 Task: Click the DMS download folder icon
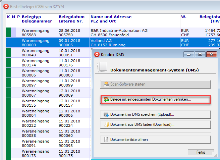point(106,124)
